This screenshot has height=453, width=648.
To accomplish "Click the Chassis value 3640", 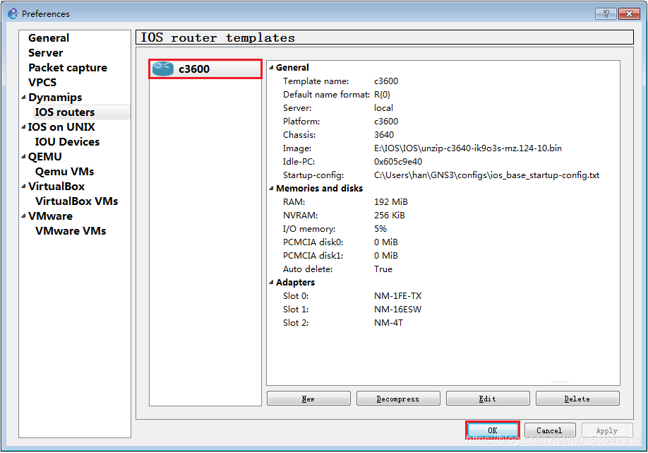I will pos(384,135).
